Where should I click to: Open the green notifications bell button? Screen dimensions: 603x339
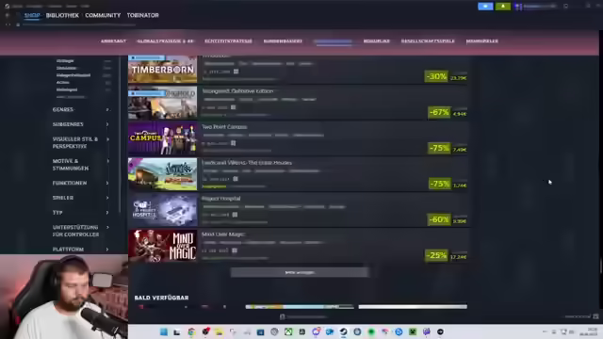point(502,7)
